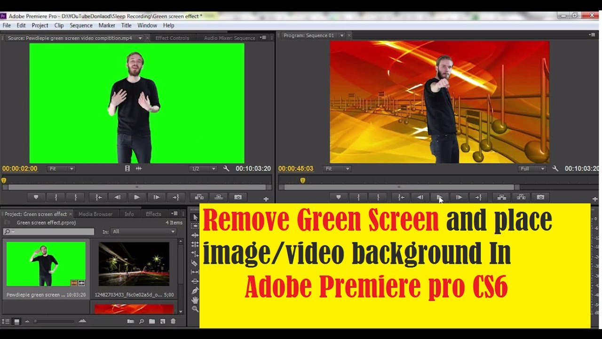Open the File menu
The width and height of the screenshot is (602, 339).
7,25
